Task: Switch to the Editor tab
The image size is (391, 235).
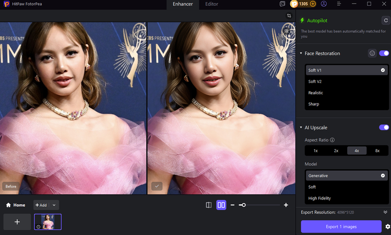Action: 211,4
